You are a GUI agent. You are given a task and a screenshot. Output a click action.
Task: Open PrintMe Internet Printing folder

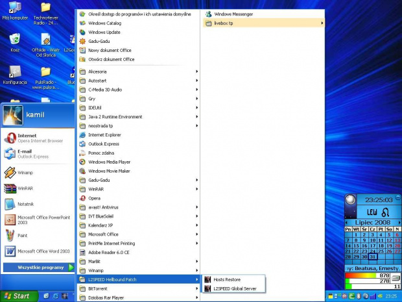[x=139, y=244]
